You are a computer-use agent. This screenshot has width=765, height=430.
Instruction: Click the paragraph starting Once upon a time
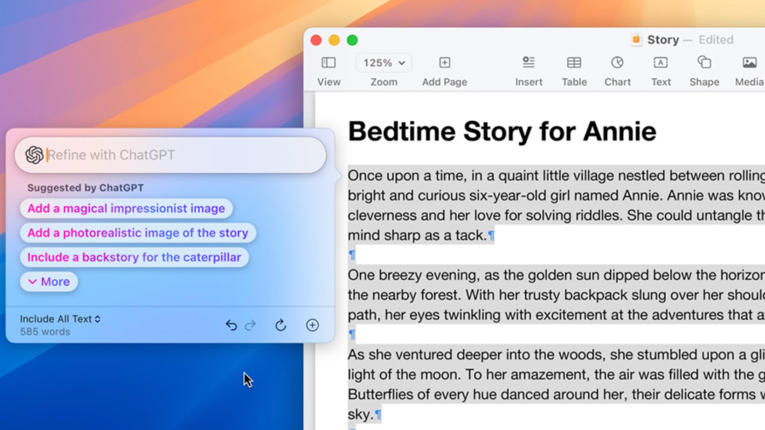coord(556,205)
